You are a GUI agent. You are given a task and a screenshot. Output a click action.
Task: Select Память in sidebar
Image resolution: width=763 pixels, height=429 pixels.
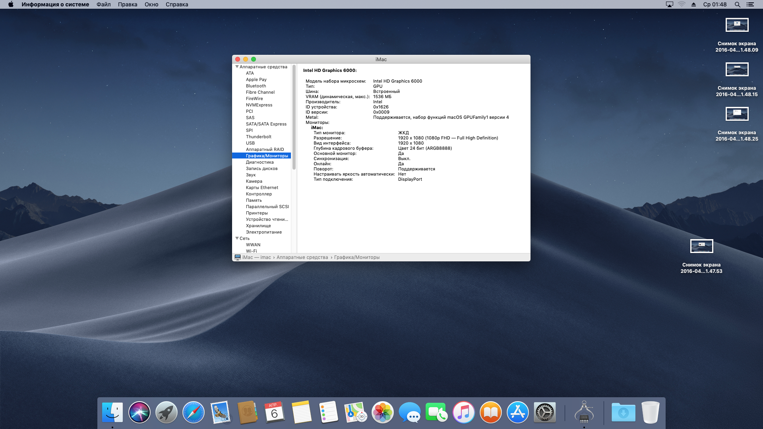(261, 200)
